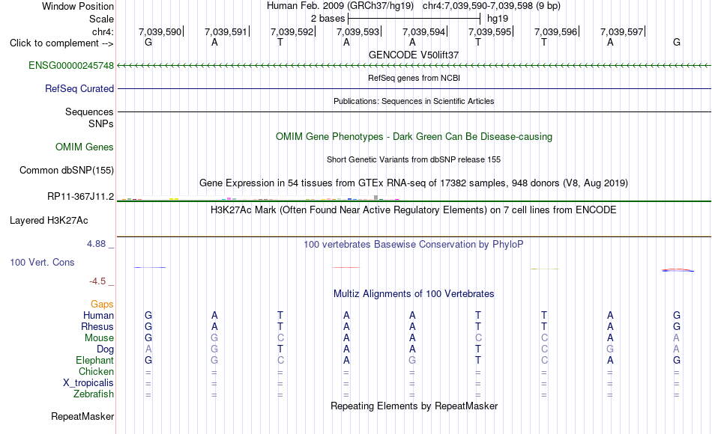Open 'OMIM Gene Phenotypes' track title
Screen dimensions: 712x434
tap(414, 136)
